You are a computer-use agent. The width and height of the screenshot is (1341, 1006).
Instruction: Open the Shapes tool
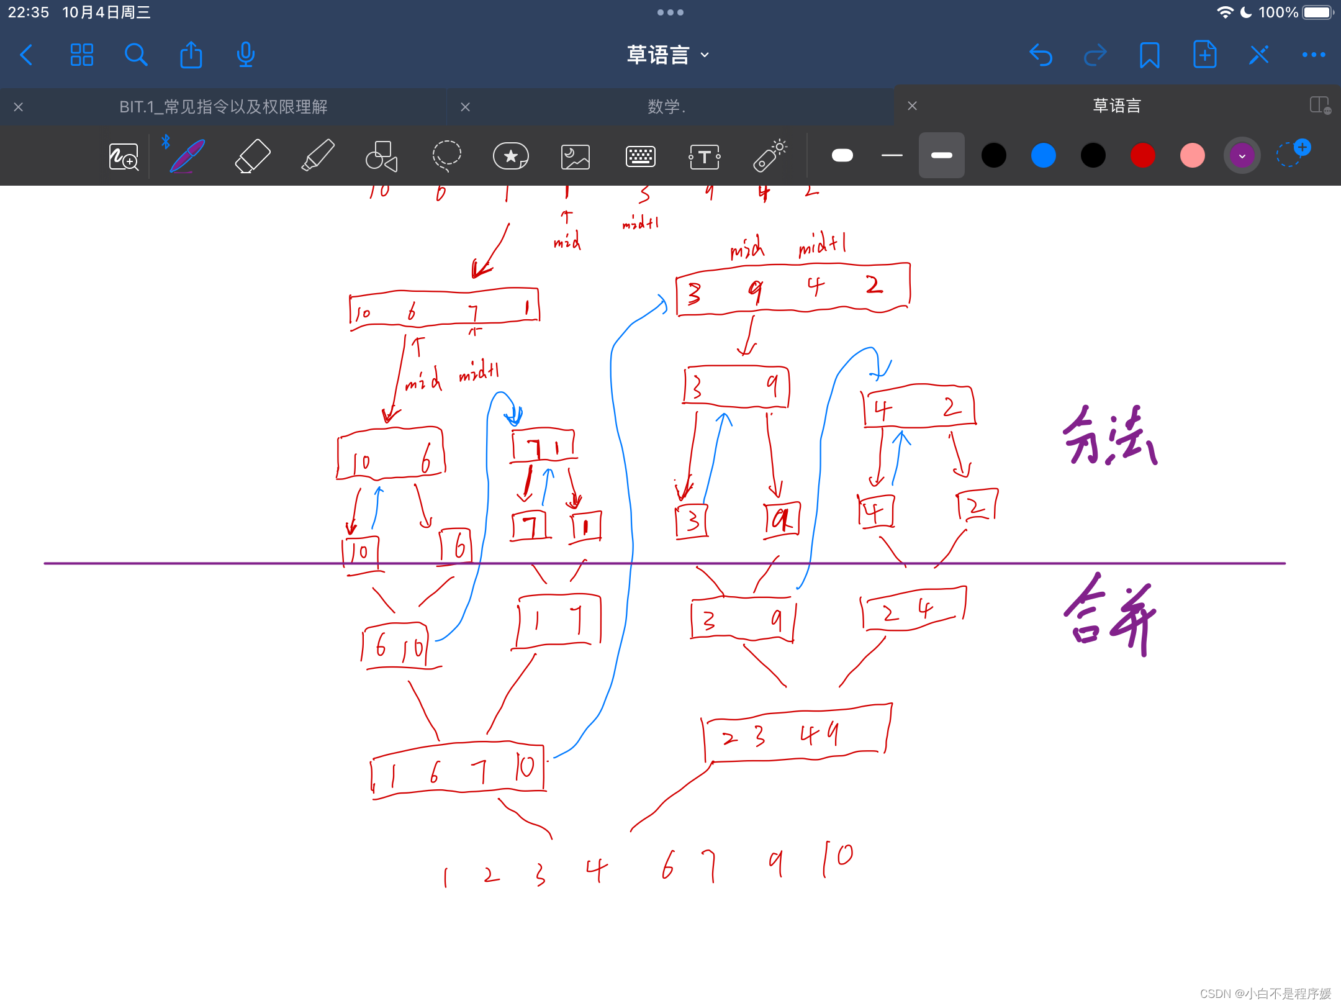pos(381,156)
